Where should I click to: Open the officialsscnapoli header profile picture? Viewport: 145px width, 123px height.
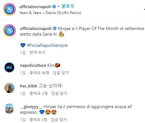(x=9, y=9)
